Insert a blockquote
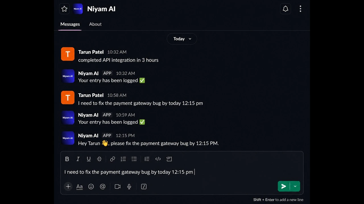The width and height of the screenshot is (364, 204). 147,159
